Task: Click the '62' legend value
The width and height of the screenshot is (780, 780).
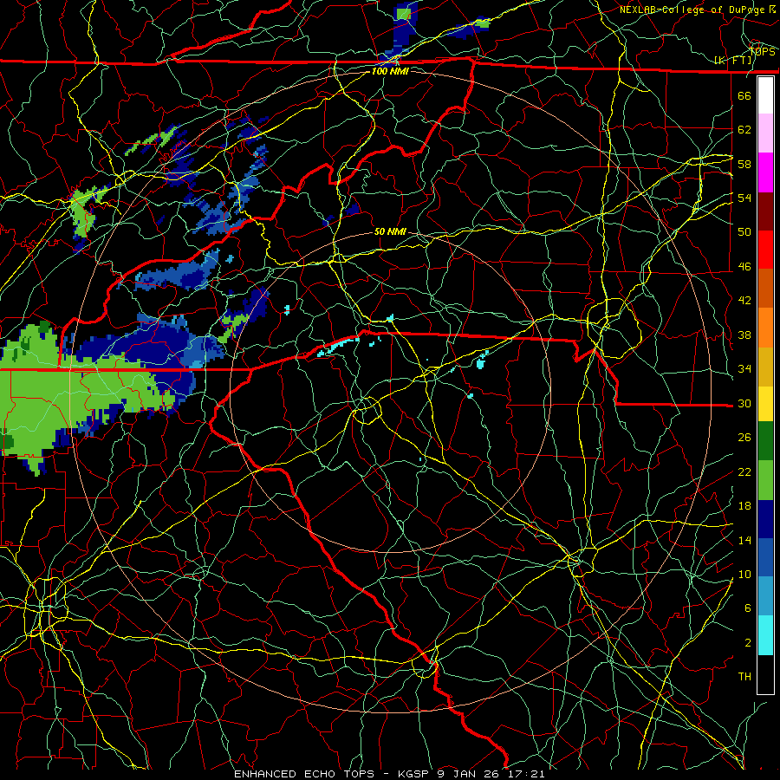Action: pyautogui.click(x=744, y=130)
